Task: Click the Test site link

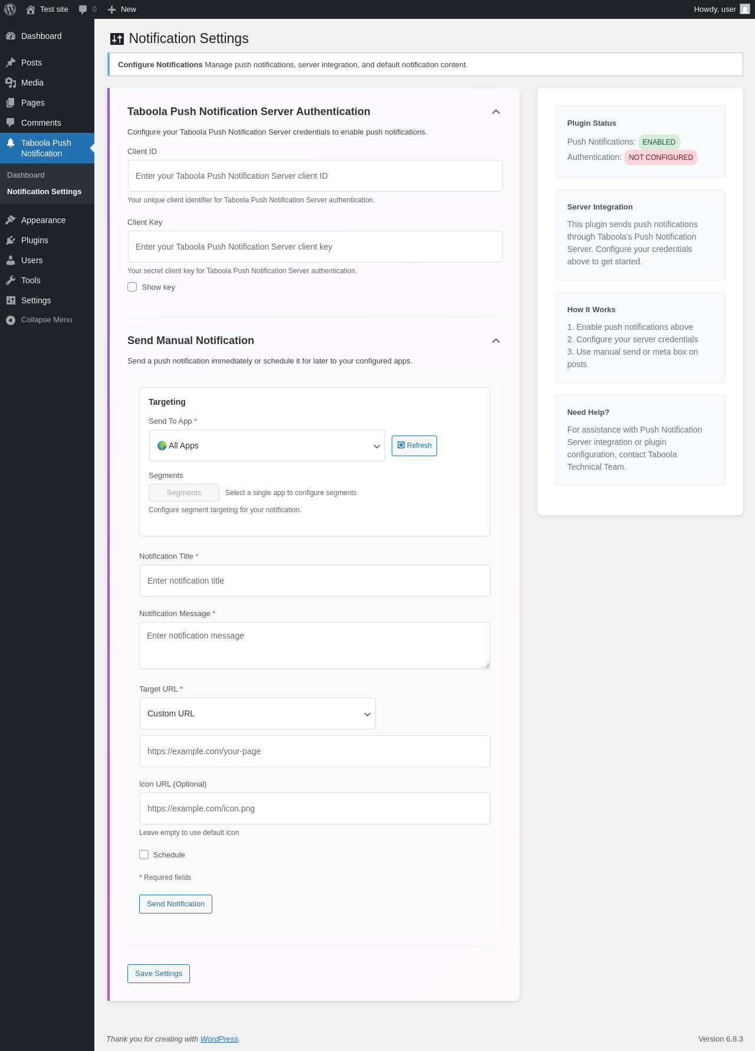Action: click(47, 9)
